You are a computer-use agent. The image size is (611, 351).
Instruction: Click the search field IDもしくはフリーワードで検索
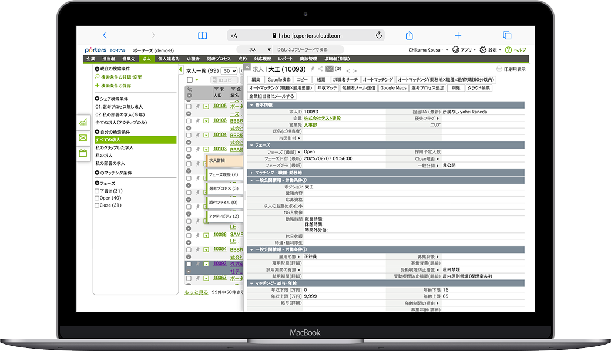pos(308,50)
